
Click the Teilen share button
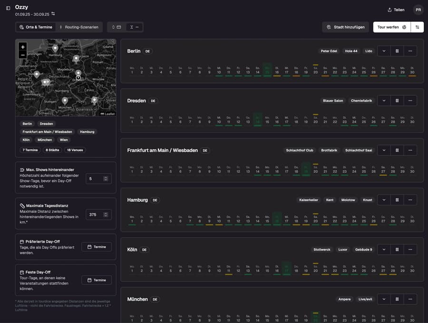[x=396, y=10]
